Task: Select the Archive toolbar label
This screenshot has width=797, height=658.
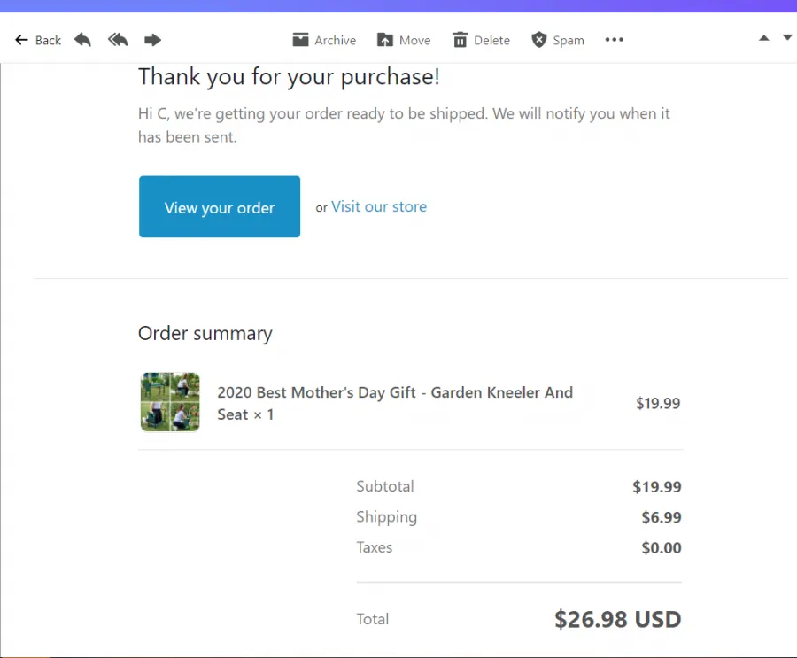Action: (x=335, y=40)
